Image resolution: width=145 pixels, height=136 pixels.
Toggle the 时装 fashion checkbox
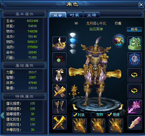coord(75,115)
